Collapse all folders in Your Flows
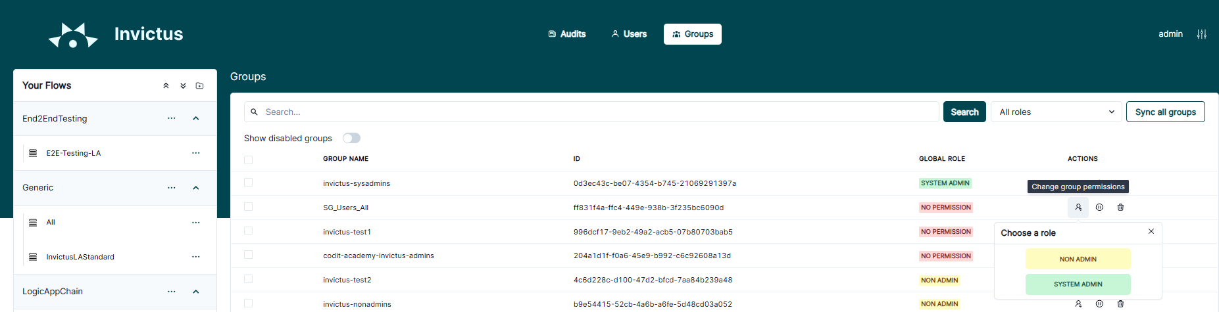Image resolution: width=1219 pixels, height=312 pixels. click(x=166, y=86)
